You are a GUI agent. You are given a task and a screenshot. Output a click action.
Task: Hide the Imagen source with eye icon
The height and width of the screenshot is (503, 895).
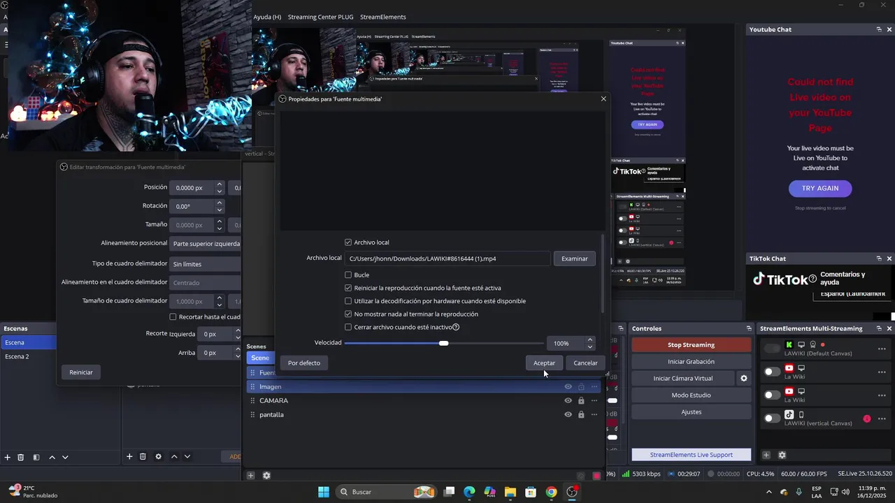[568, 386]
